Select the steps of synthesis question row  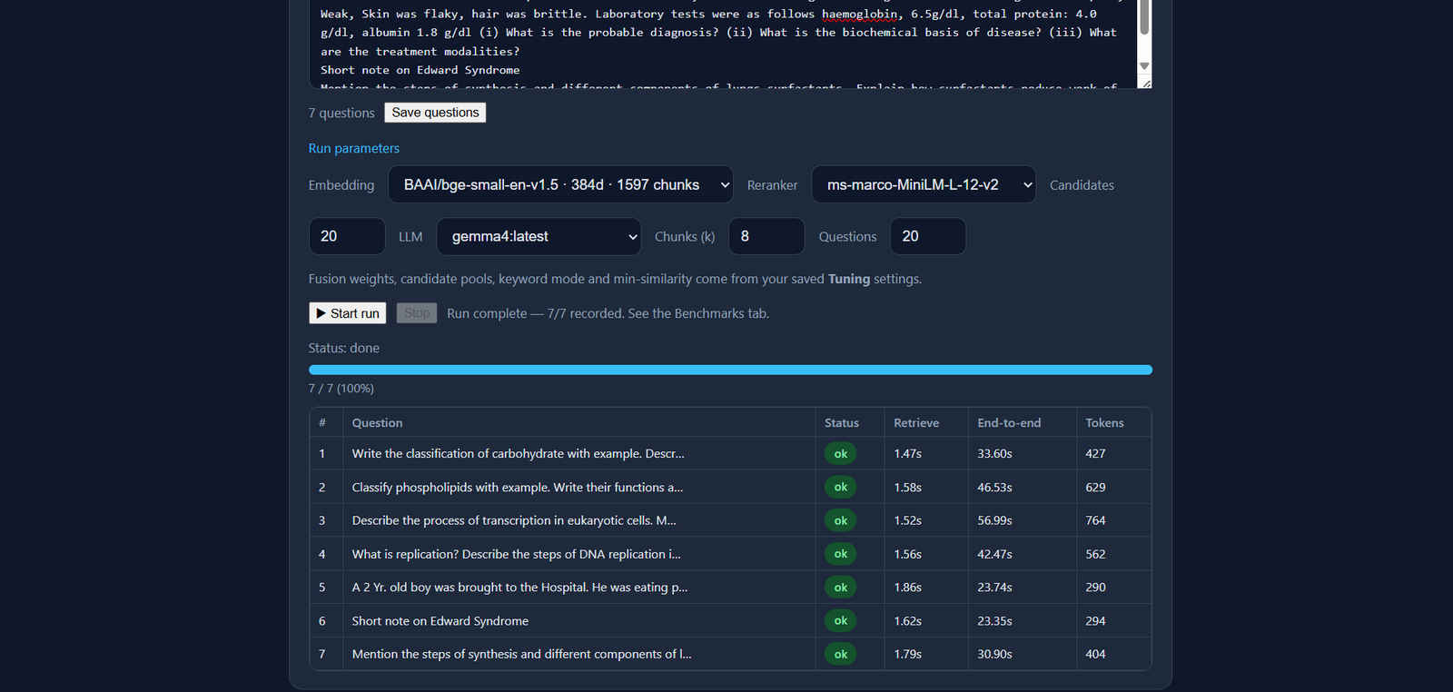730,654
